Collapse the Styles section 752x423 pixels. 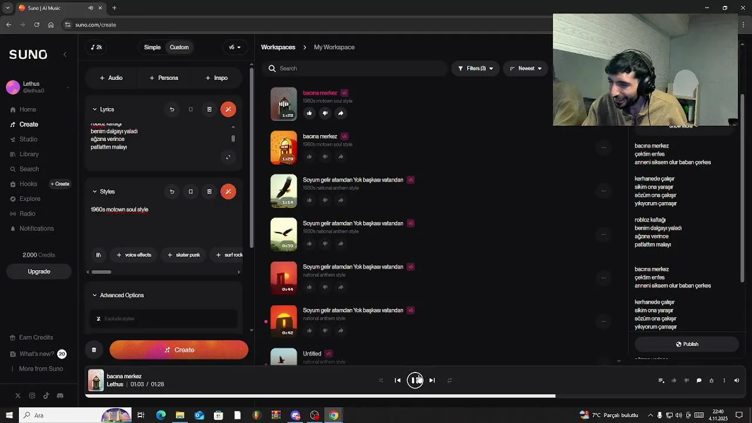(95, 192)
